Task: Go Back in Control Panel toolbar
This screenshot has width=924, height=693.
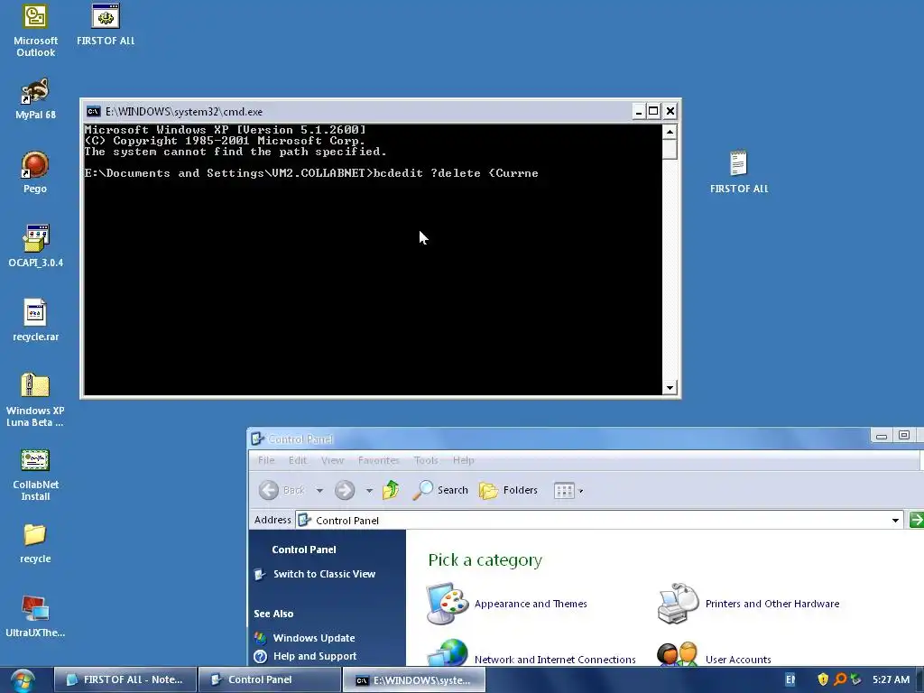Action: pos(282,490)
